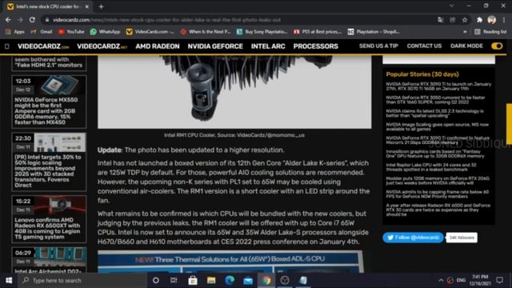Open AMD Radeon section

pos(158,46)
